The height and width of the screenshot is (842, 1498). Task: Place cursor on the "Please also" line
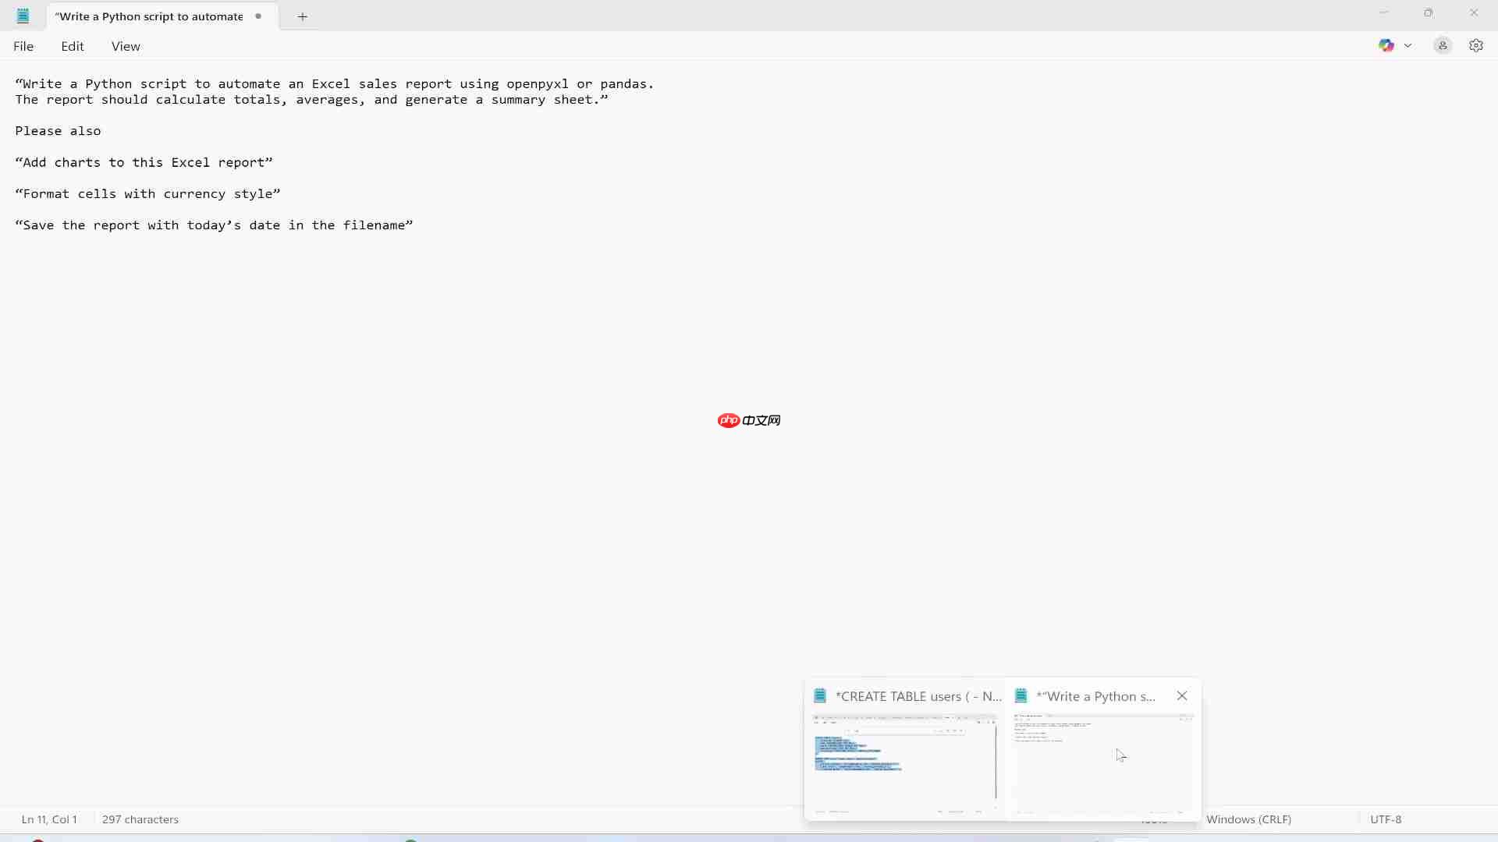(x=59, y=131)
